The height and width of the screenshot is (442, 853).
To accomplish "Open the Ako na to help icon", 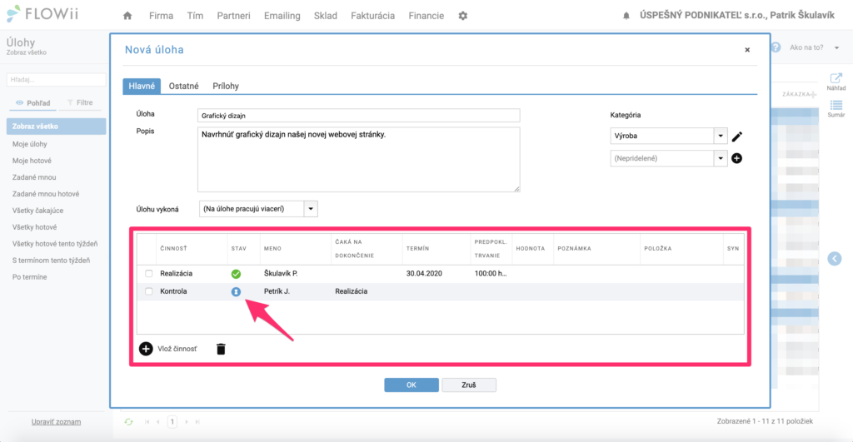I will click(x=776, y=47).
